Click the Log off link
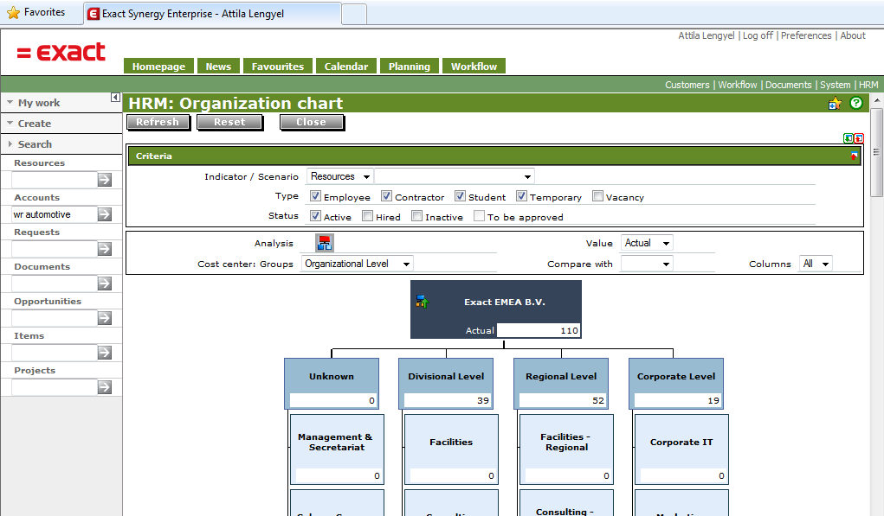This screenshot has height=516, width=884. [758, 35]
